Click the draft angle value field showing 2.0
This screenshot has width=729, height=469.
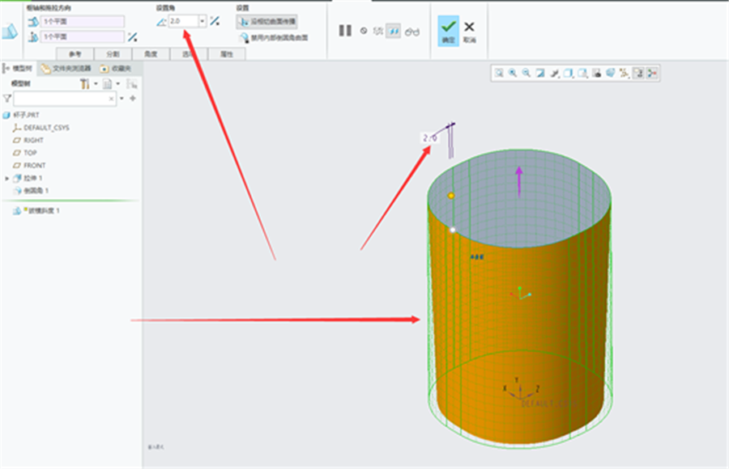[x=183, y=21]
